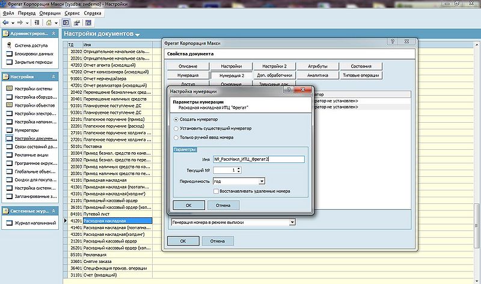The width and height of the screenshot is (481, 284).
Task: Open the Home button dropdown arrow
Action: tap(56, 23)
